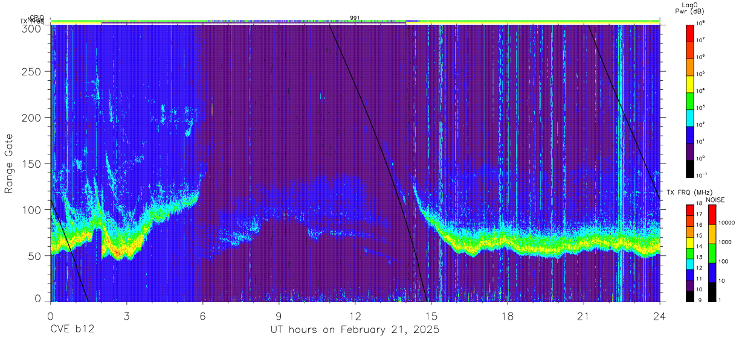742x342 pixels.
Task: Click the '9' hour tick label on the x-axis
Action: coord(279,316)
